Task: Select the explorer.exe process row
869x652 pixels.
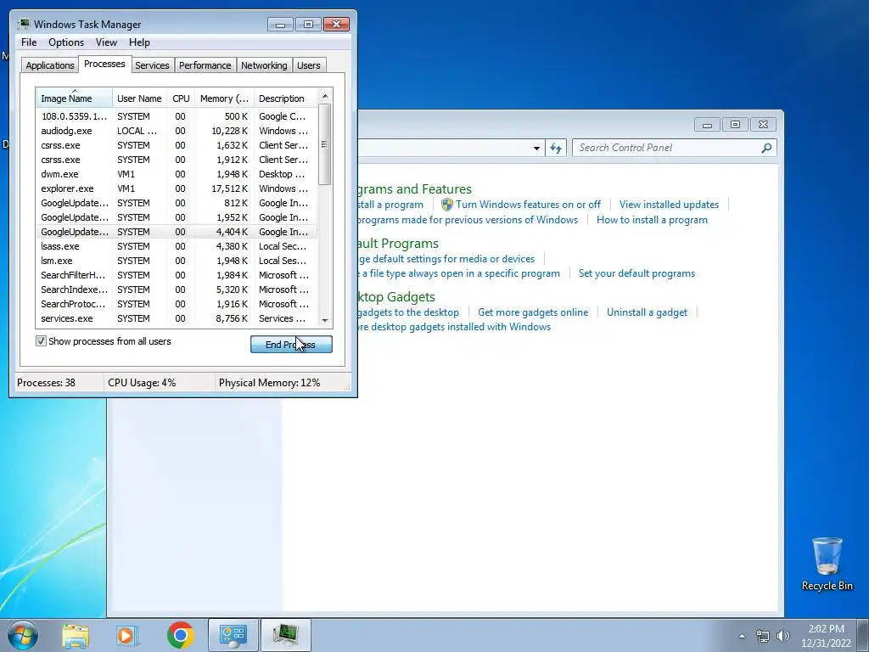Action: (177, 188)
